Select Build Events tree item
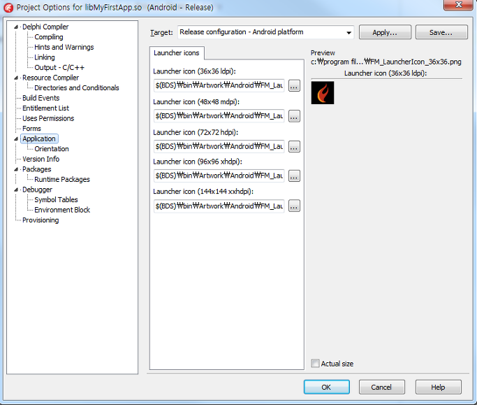This screenshot has height=405, width=477. point(41,98)
